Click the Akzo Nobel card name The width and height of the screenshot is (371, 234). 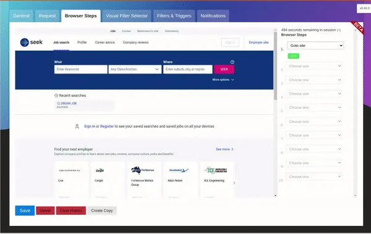coord(175,180)
